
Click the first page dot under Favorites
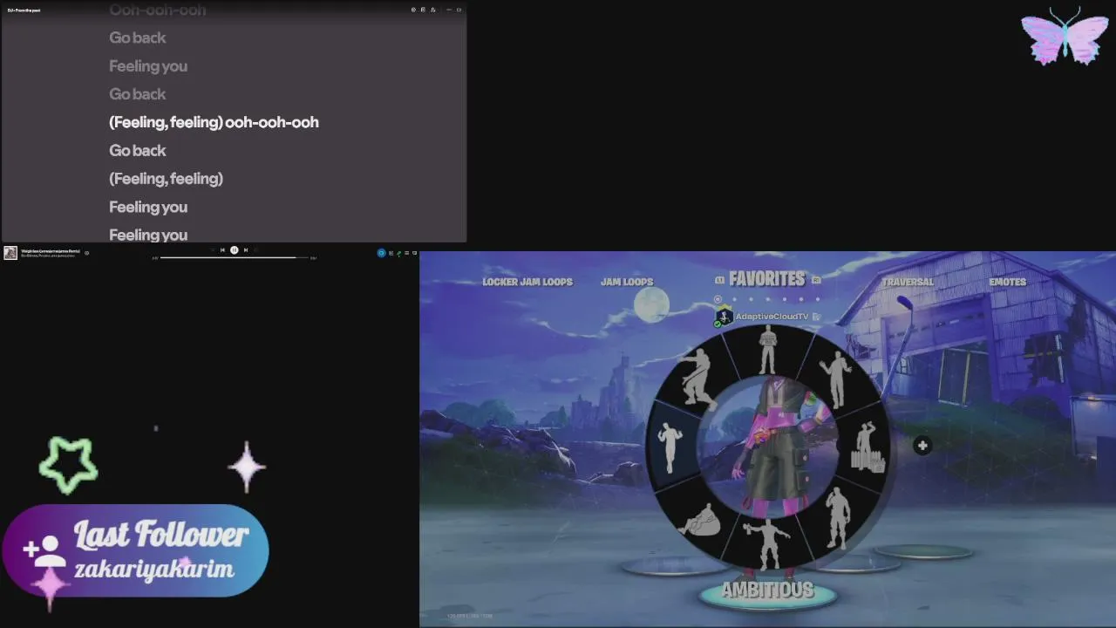point(718,299)
